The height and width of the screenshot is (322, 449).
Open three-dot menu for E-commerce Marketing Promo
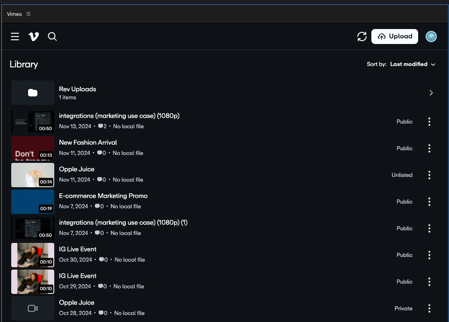pyautogui.click(x=429, y=202)
